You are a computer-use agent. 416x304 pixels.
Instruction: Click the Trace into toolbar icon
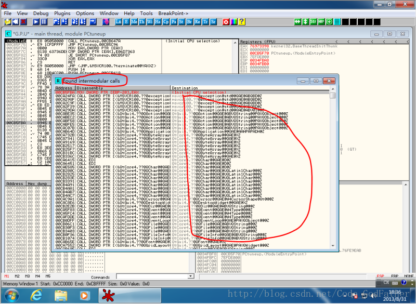coord(75,22)
